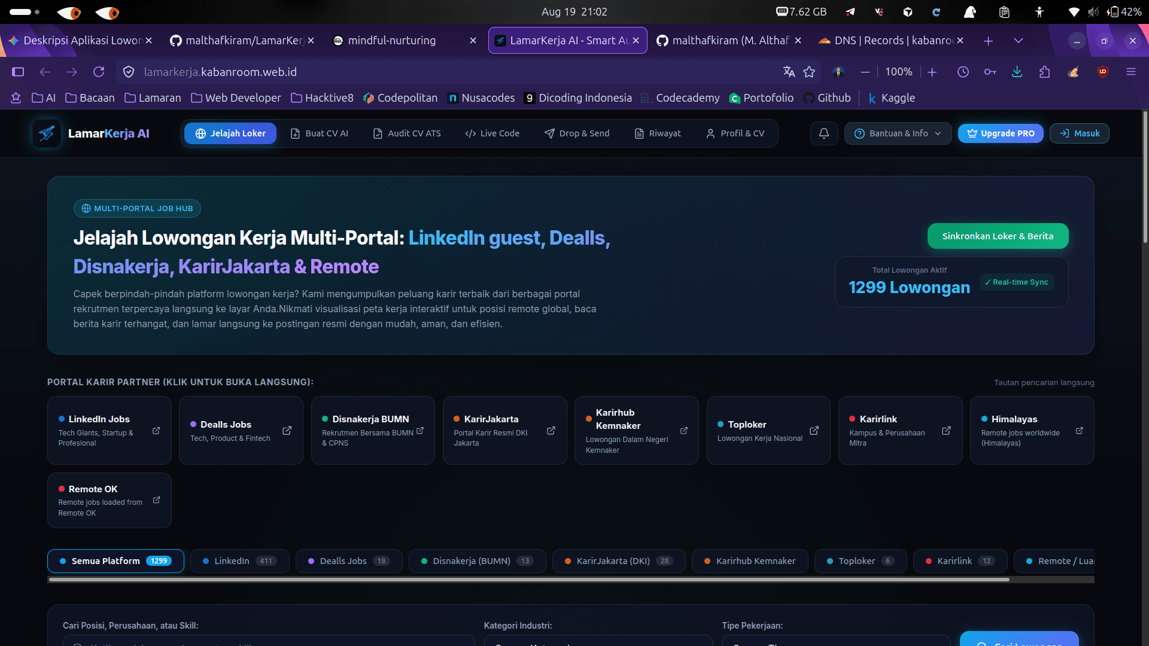Filter jobs by KarirJakarta (DKI) 28
This screenshot has height=646, width=1149.
(x=619, y=561)
